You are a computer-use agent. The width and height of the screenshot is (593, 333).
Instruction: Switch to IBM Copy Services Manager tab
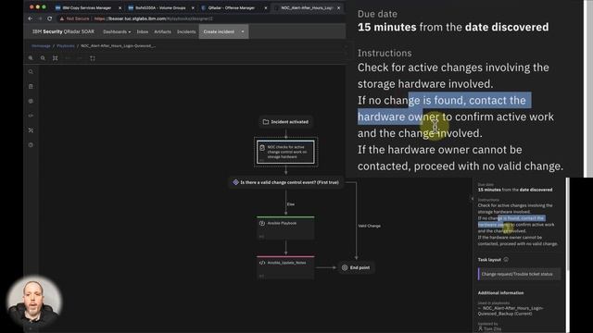click(87, 8)
